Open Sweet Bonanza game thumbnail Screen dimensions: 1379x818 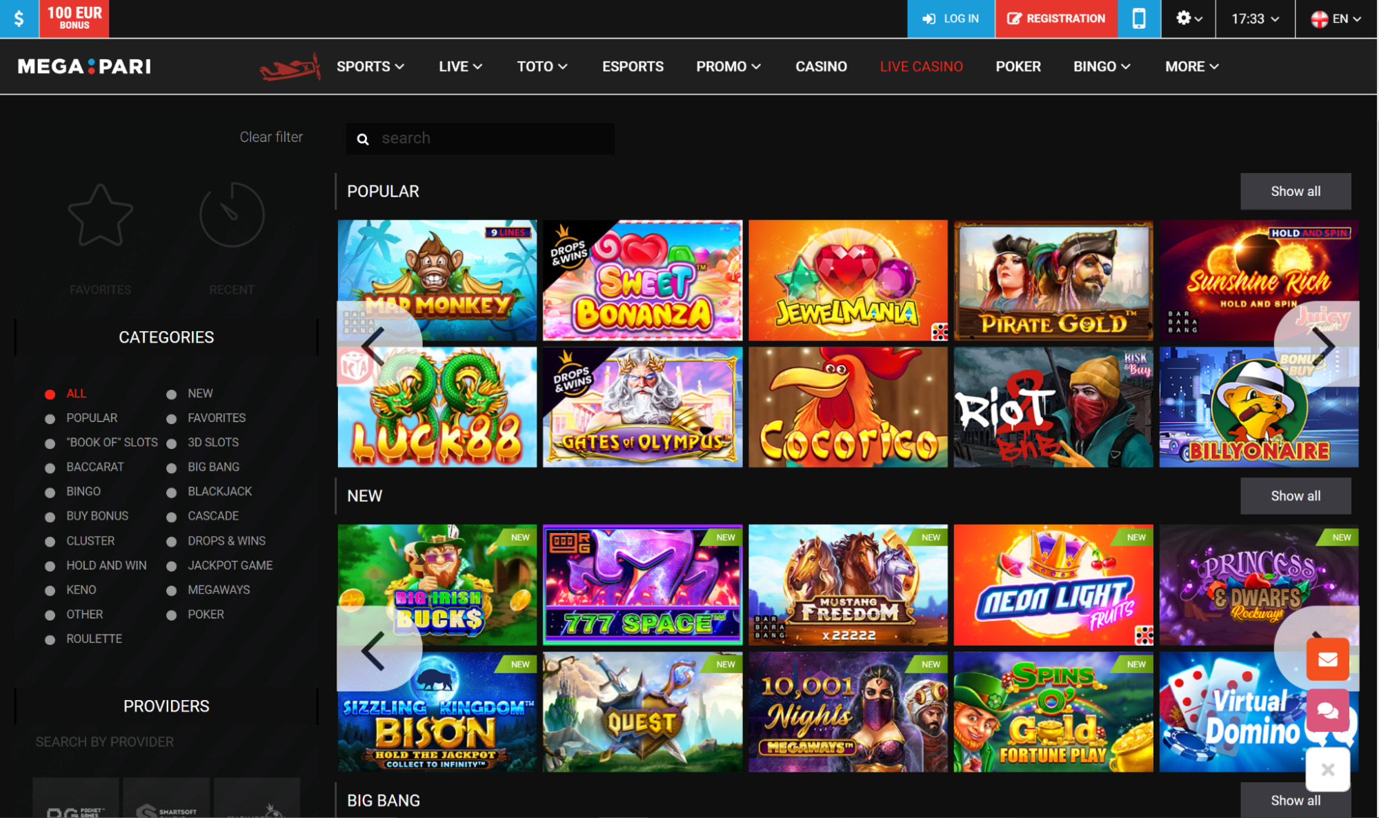click(x=642, y=280)
